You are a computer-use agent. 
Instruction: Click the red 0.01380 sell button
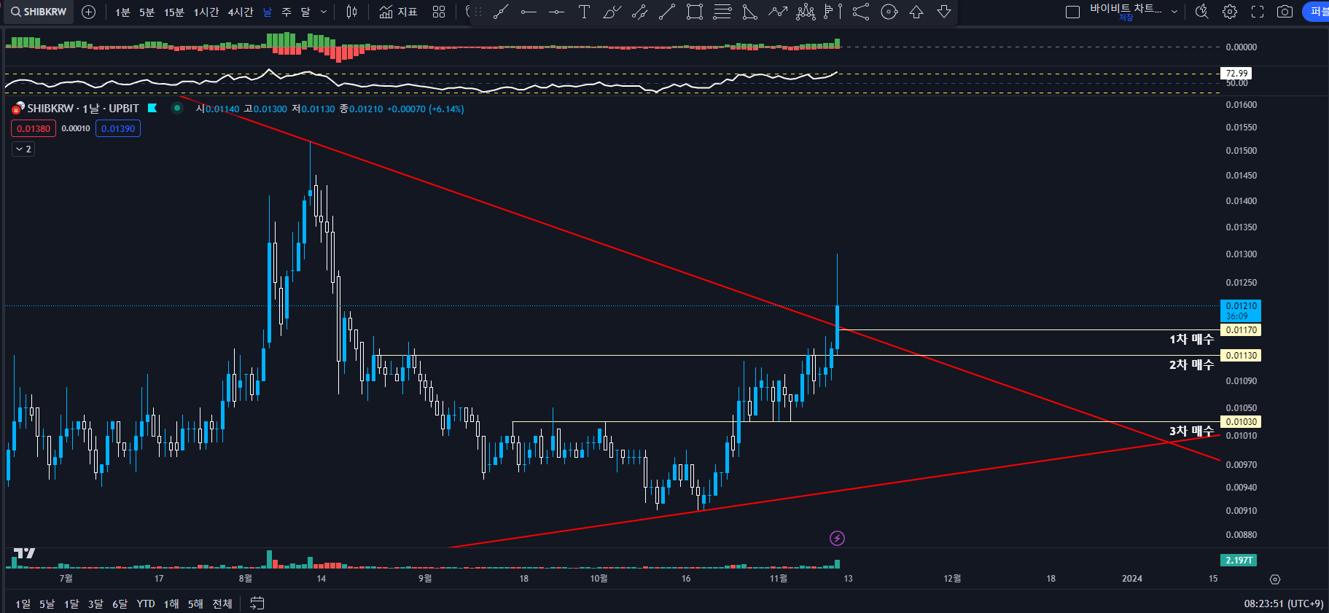(34, 129)
